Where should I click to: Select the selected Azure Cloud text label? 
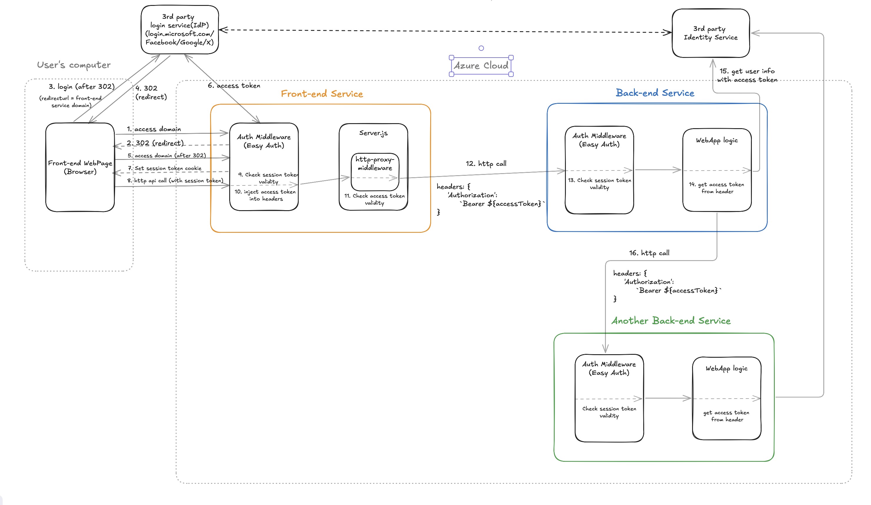click(x=481, y=66)
